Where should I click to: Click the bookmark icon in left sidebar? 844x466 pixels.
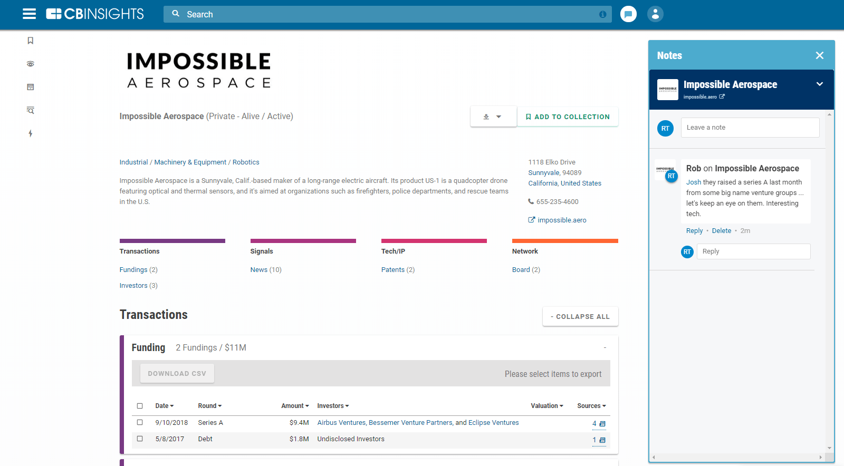pyautogui.click(x=31, y=41)
